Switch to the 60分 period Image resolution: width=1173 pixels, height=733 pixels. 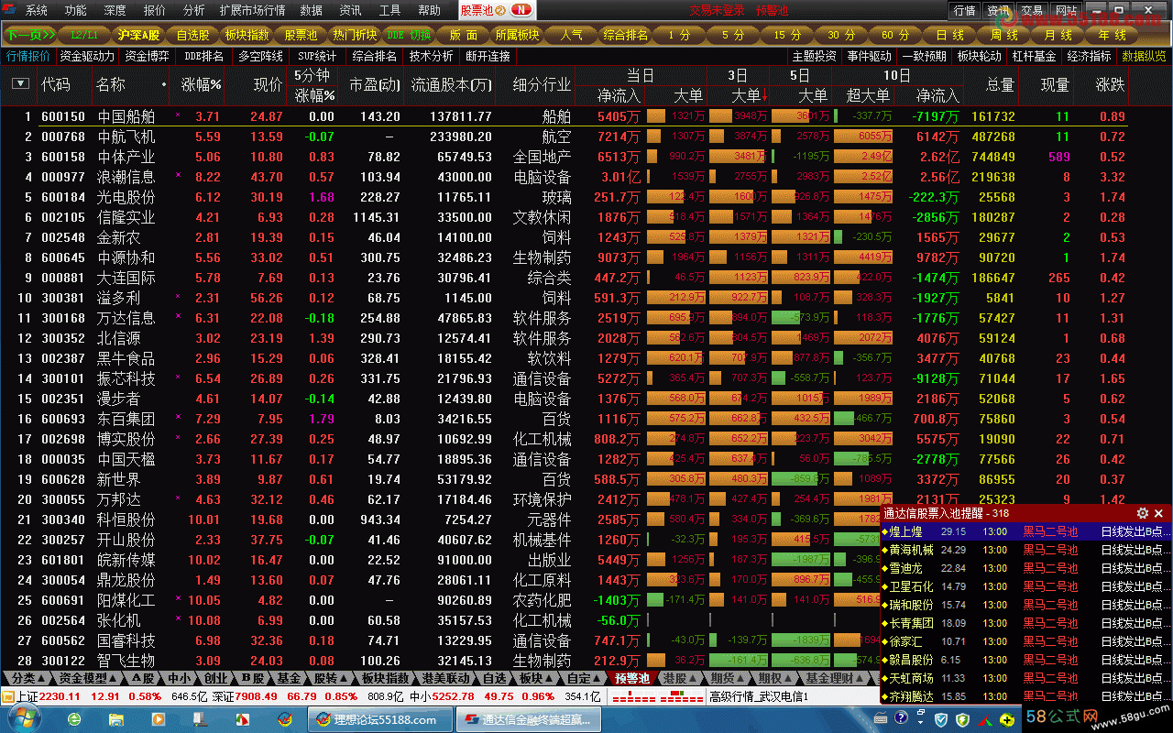[x=895, y=35]
